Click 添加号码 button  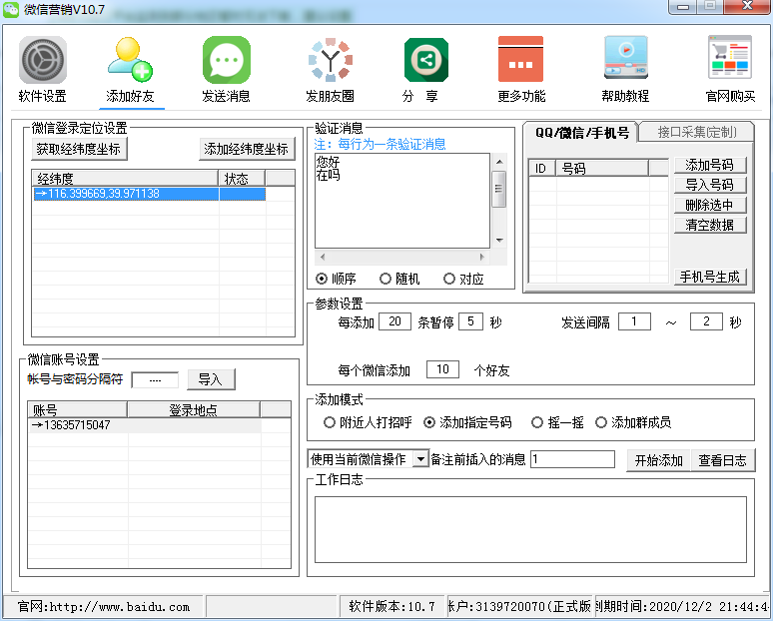710,165
